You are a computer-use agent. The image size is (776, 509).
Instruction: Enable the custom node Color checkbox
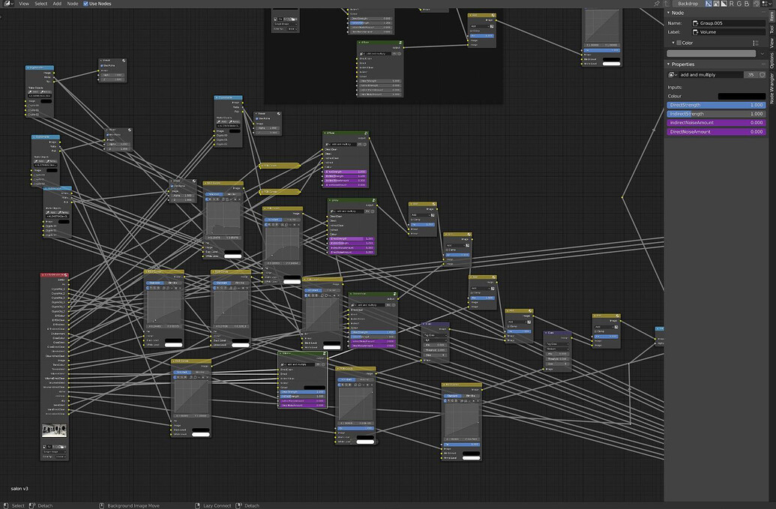[679, 43]
